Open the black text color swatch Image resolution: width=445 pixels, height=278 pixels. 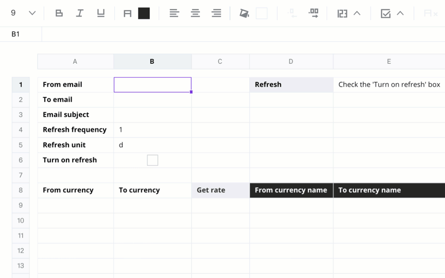[144, 13]
